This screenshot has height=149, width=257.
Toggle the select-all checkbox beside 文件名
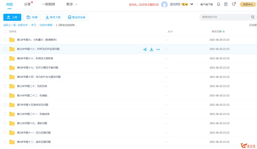click(5, 32)
